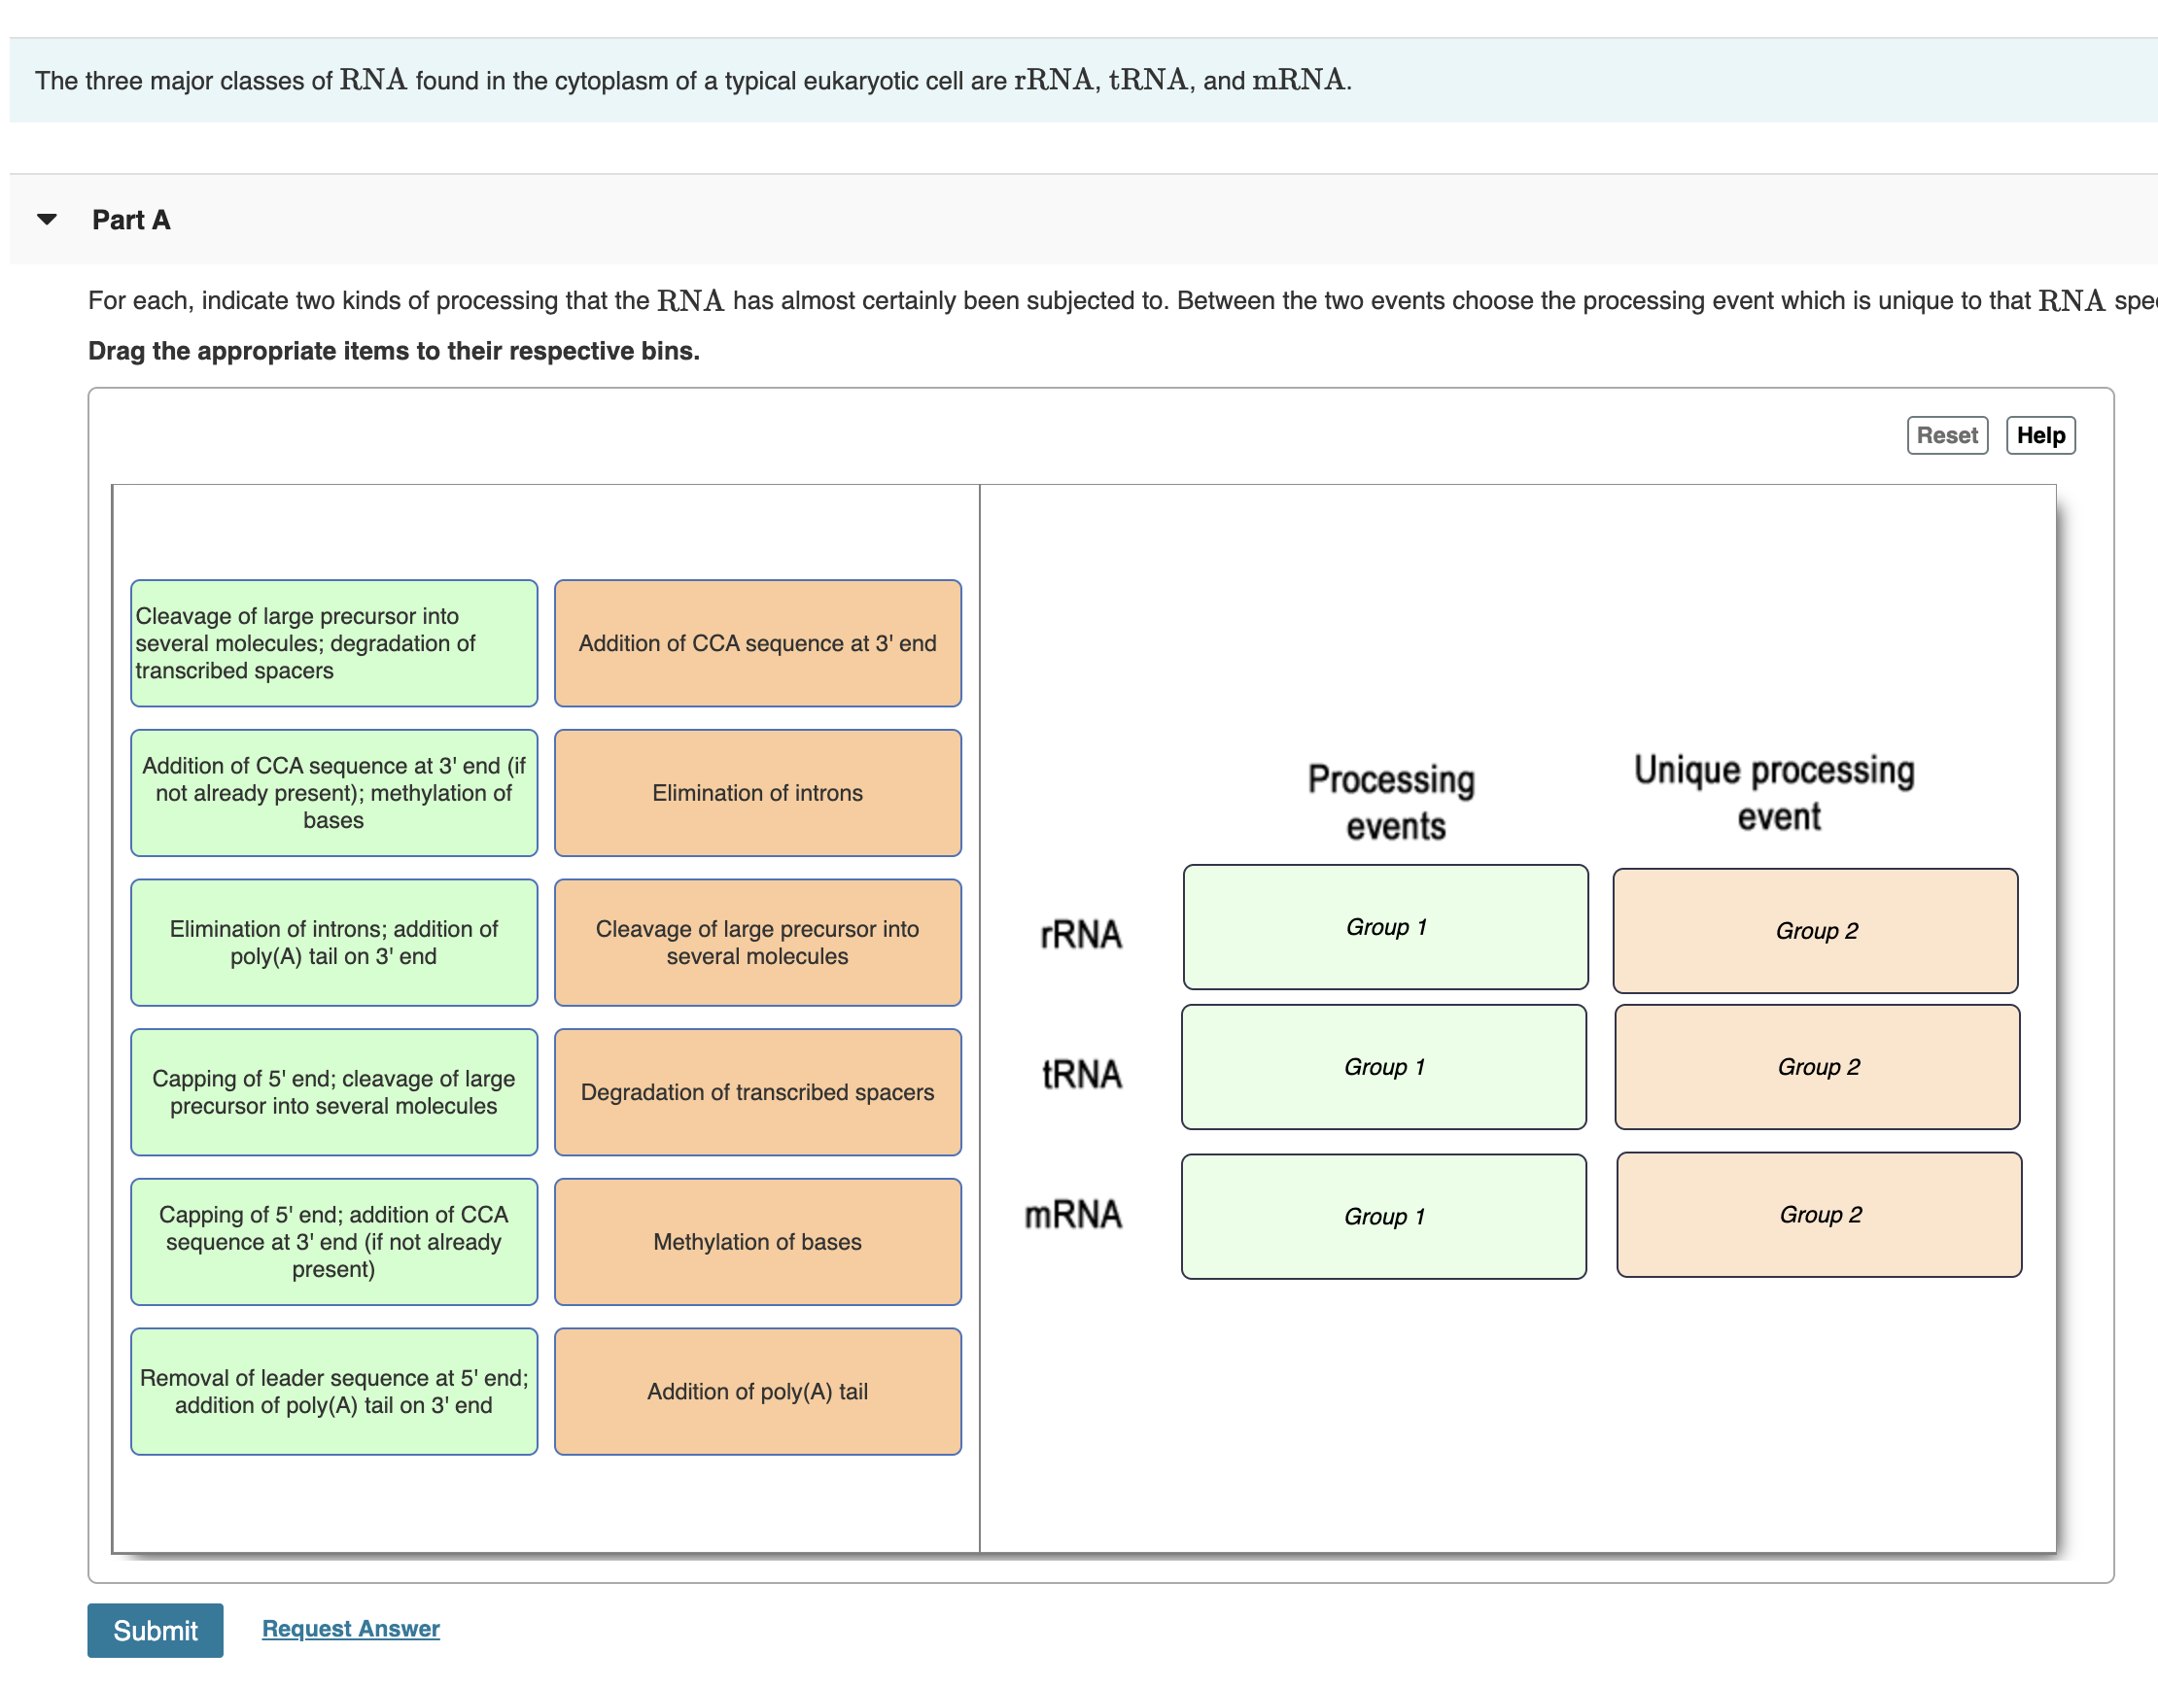Screen dimensions: 2158x1687
Task: Click the 'Unique processing event' column heading
Action: (1776, 793)
